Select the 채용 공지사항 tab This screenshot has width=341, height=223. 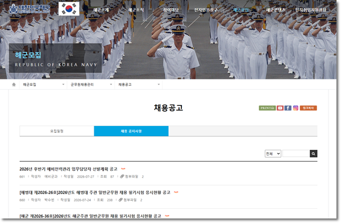[131, 131]
